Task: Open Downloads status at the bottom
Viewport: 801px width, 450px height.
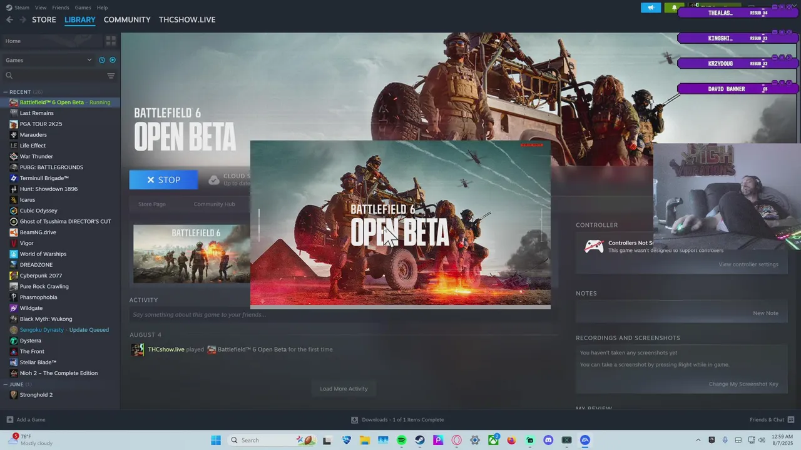Action: [x=397, y=419]
